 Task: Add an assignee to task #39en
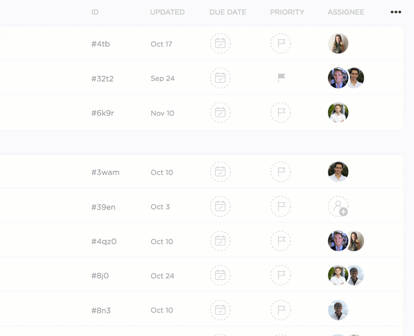(x=338, y=207)
